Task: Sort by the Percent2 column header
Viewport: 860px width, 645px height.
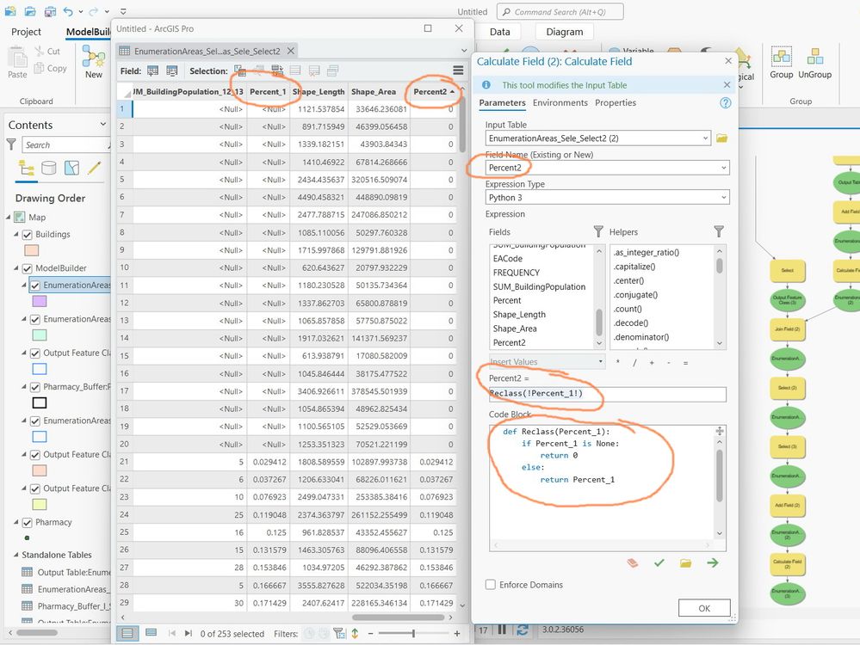Action: coord(433,91)
